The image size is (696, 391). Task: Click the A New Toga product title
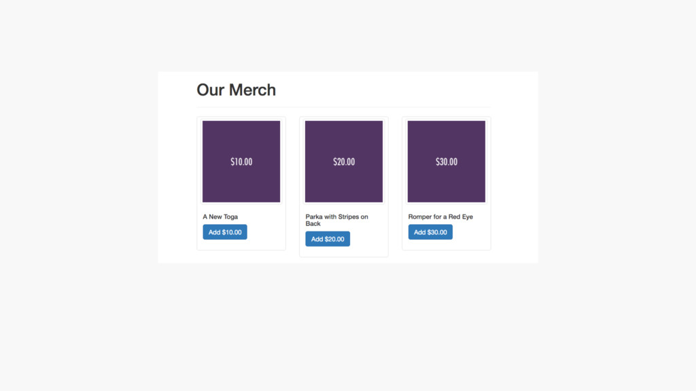[220, 217]
